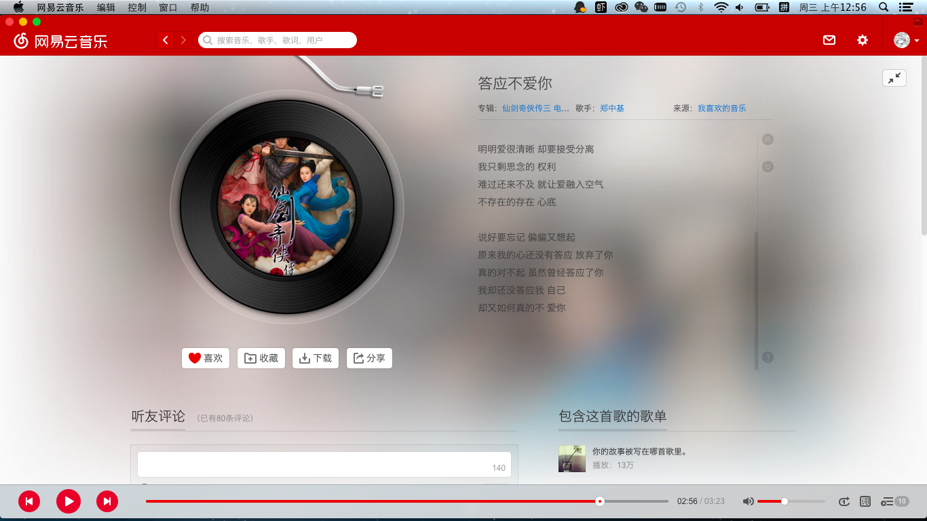This screenshot has width=927, height=521.
Task: Mute the volume via speaker icon
Action: [x=748, y=501]
